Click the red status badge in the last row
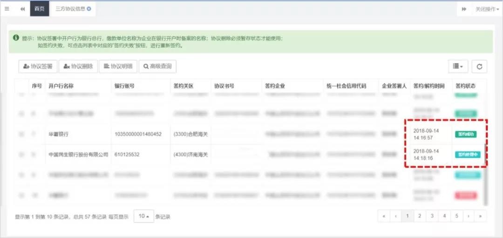The width and height of the screenshot is (503, 238). pos(466,195)
